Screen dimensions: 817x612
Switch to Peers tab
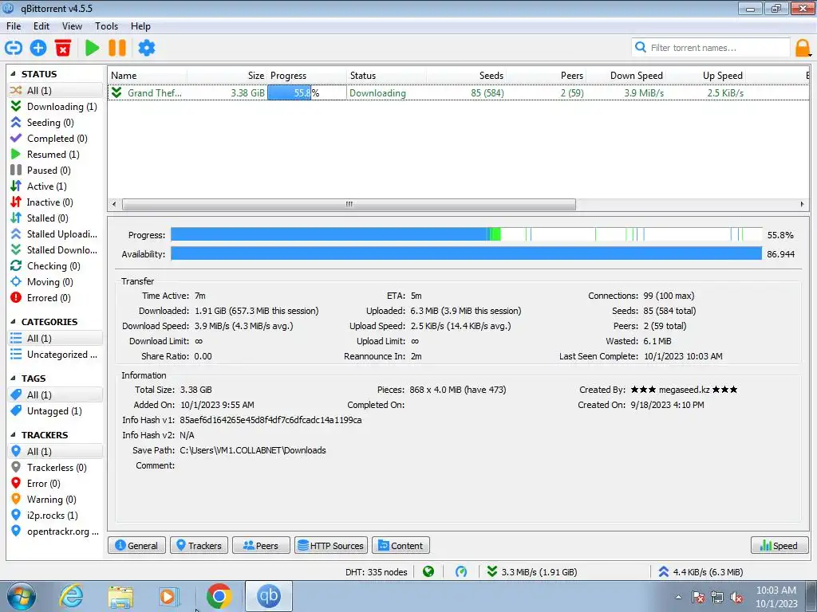261,545
